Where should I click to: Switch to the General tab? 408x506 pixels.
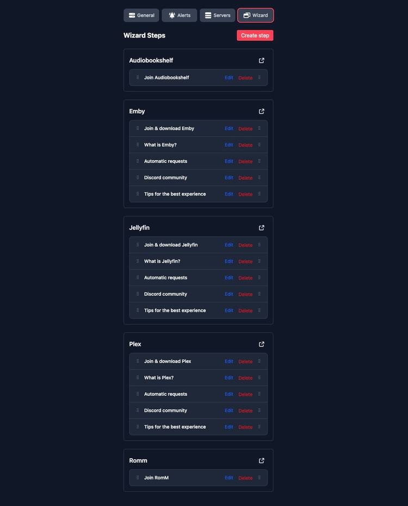pos(141,15)
